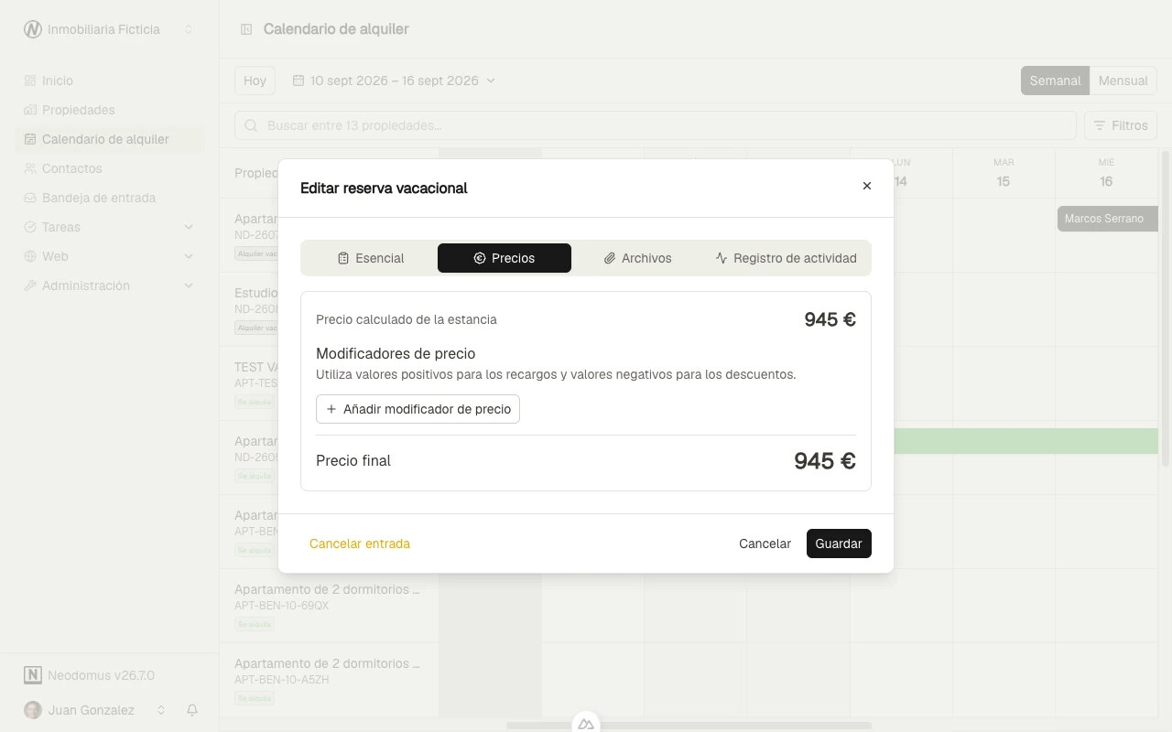Open the date range dropdown

point(394,81)
